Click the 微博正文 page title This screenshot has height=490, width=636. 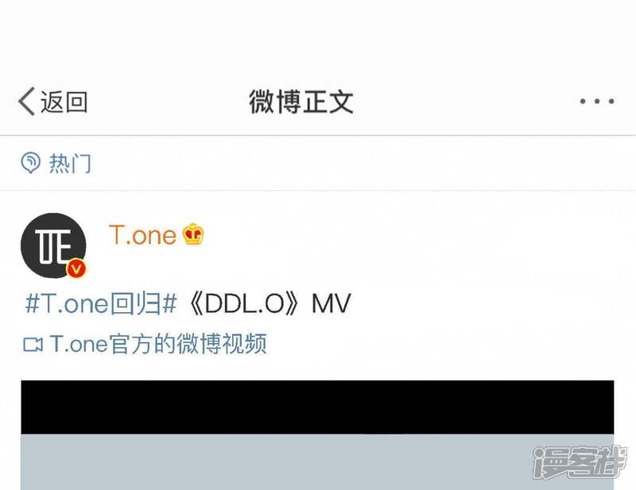pos(301,102)
